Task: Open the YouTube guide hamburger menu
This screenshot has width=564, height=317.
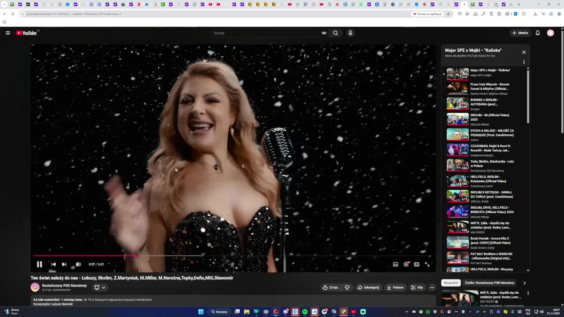Action: pos(7,33)
